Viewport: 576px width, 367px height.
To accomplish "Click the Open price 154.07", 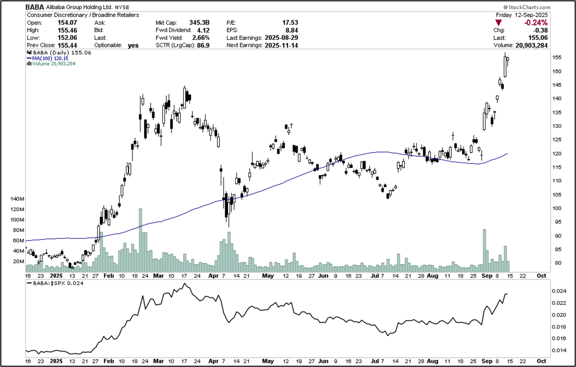I will tap(67, 23).
